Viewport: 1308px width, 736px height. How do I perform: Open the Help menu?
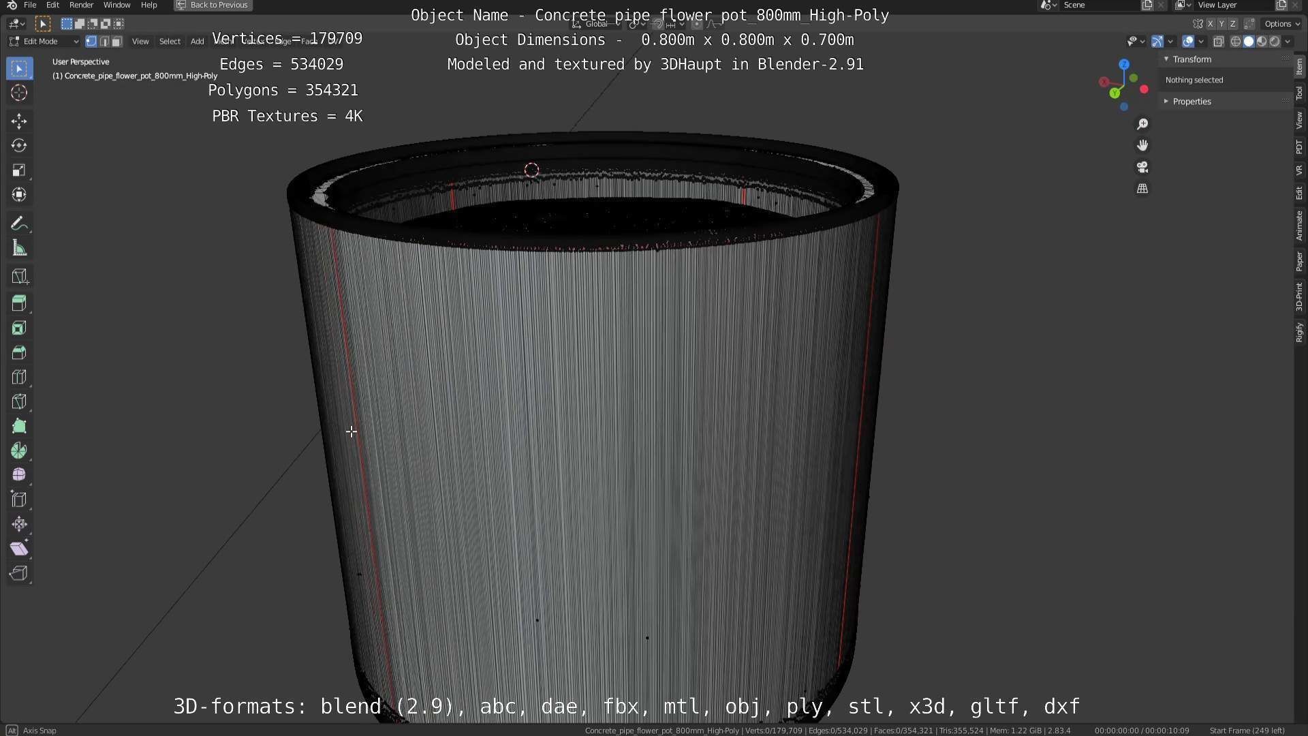pos(149,5)
